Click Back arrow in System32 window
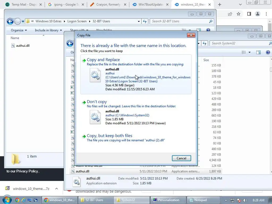This screenshot has height=204, width=272. coord(70,43)
